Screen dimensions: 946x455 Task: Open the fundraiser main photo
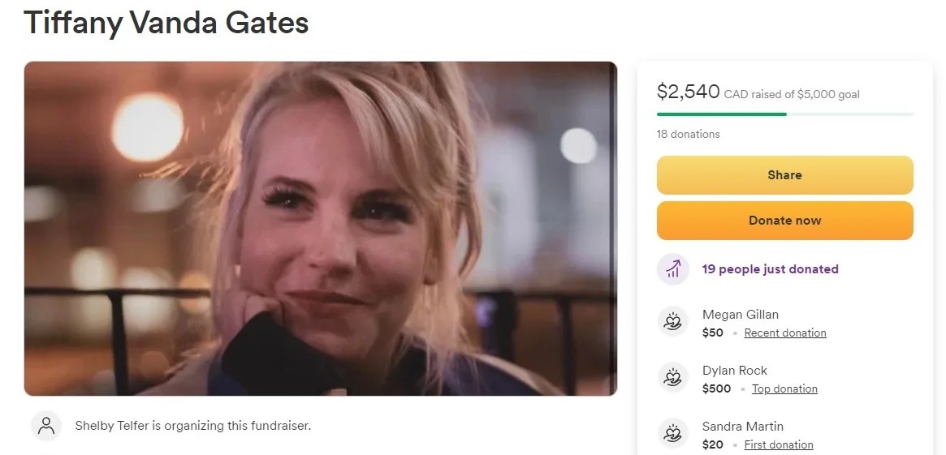coord(321,229)
